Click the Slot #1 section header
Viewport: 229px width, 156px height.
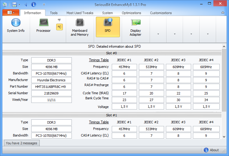[x=112, y=115]
